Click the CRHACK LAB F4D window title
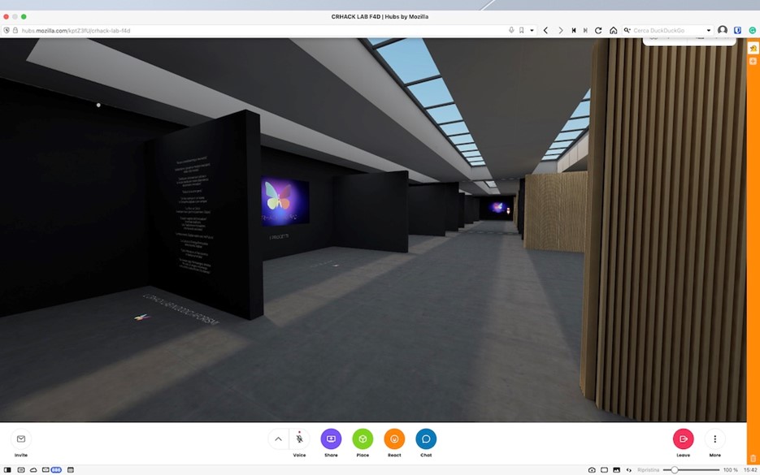Viewport: 760px width, 475px height. pyautogui.click(x=380, y=16)
